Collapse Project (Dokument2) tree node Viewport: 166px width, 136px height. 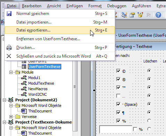click(x=4, y=100)
